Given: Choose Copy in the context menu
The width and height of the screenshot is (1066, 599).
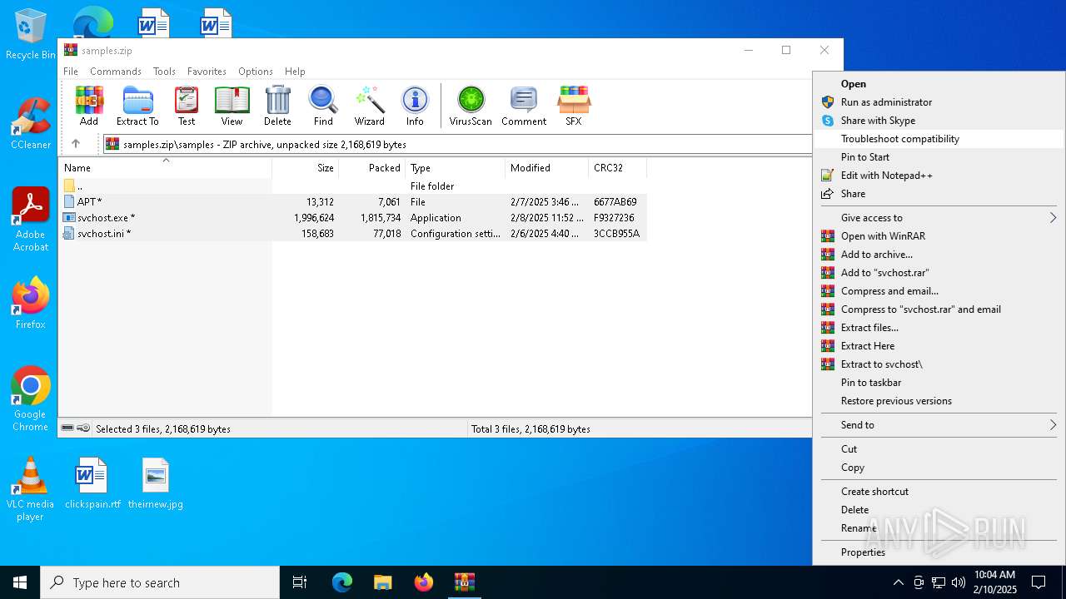Looking at the screenshot, I should 939,468.
